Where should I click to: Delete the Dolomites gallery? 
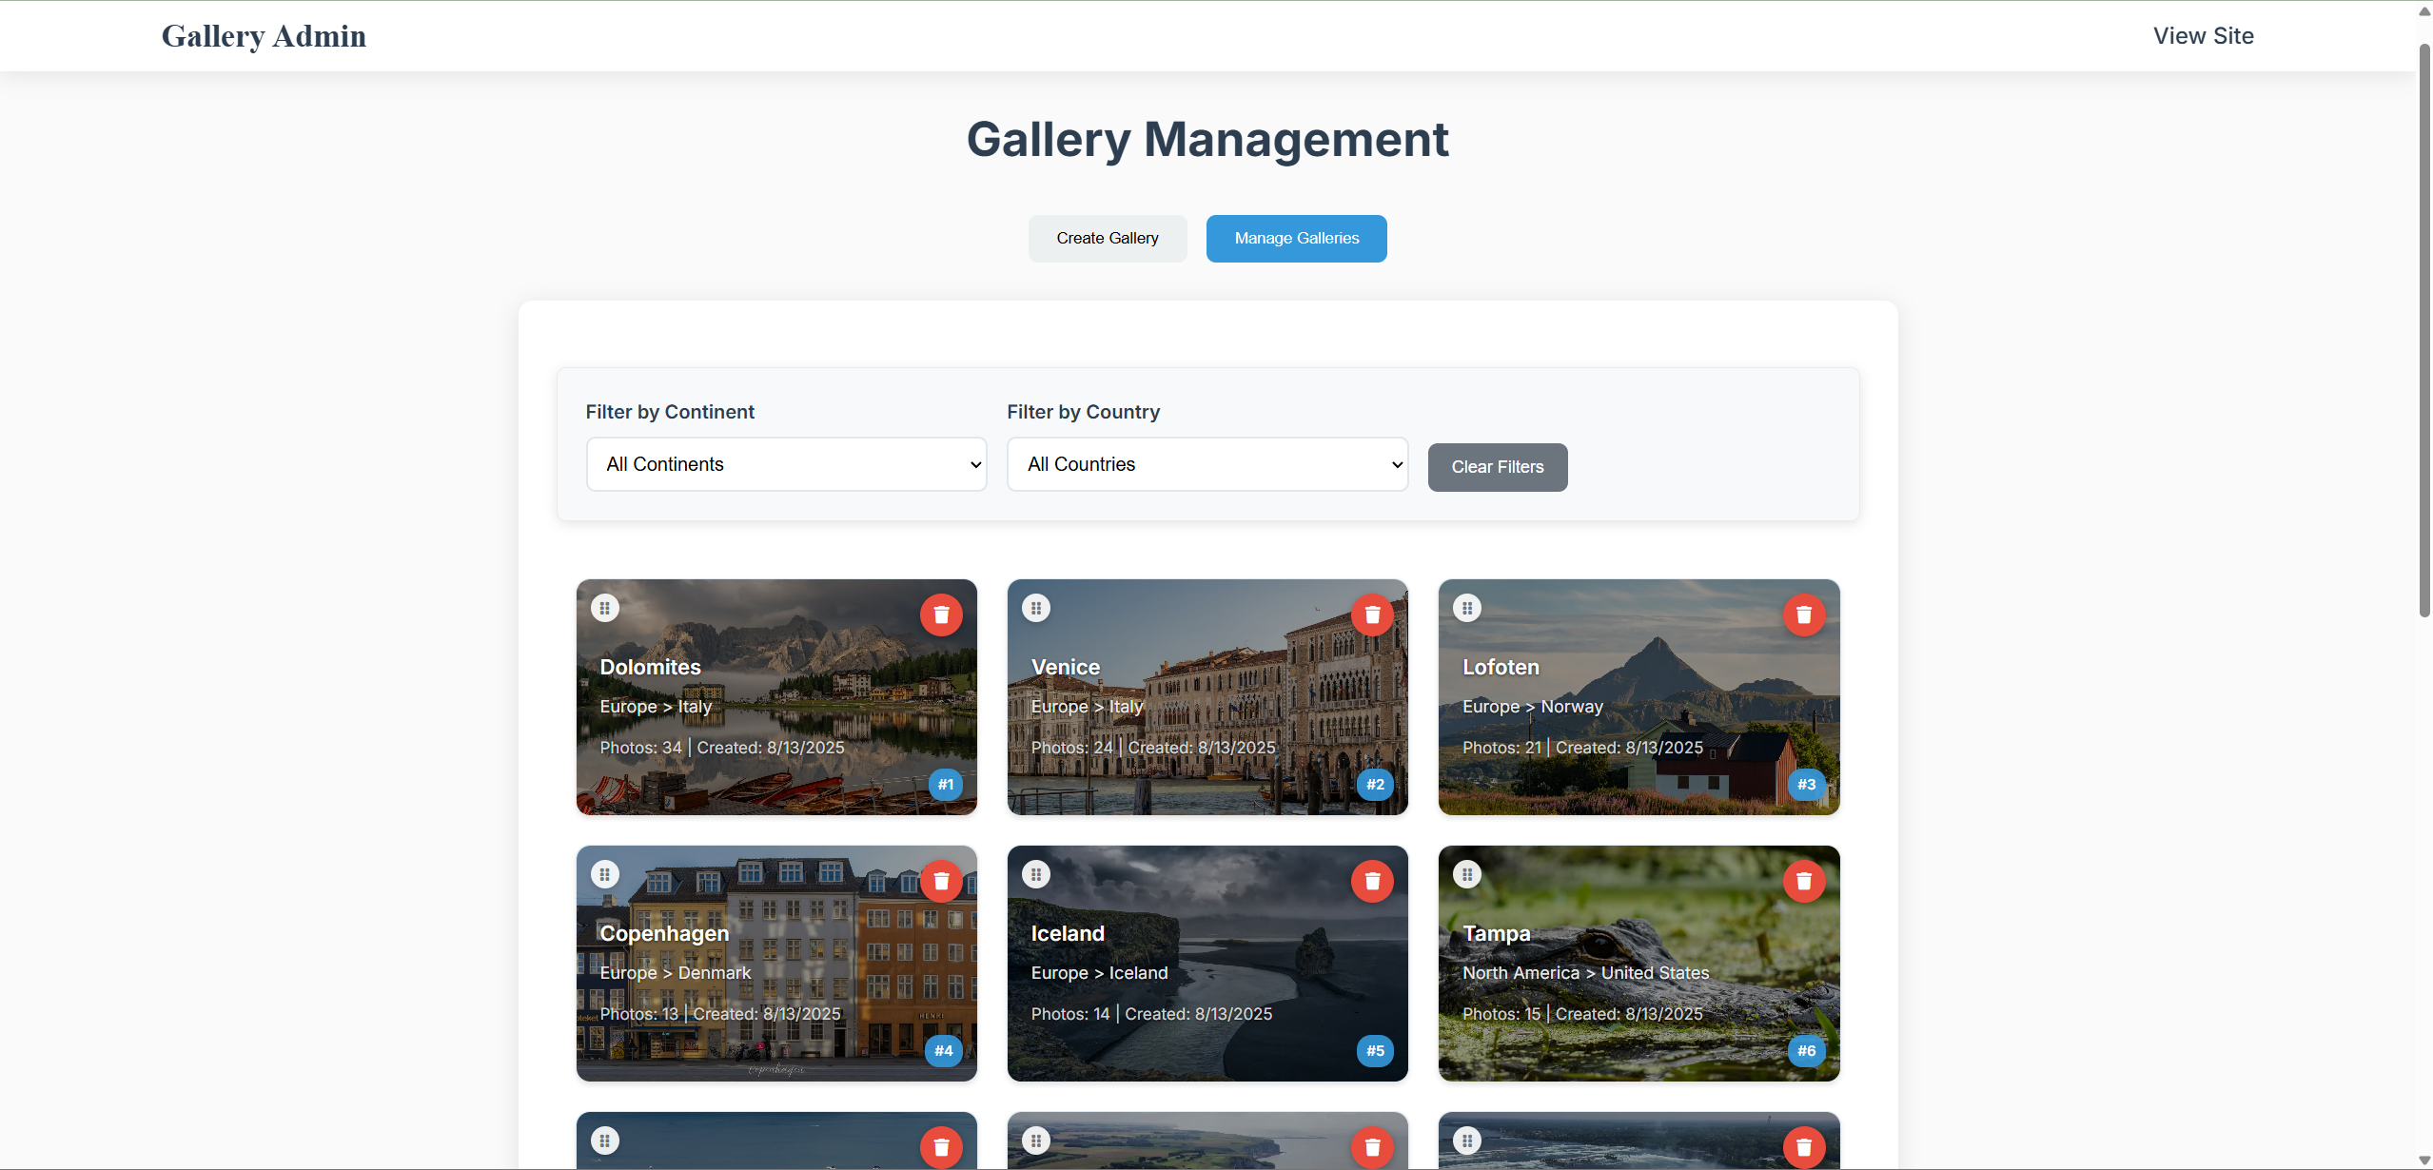pos(940,614)
